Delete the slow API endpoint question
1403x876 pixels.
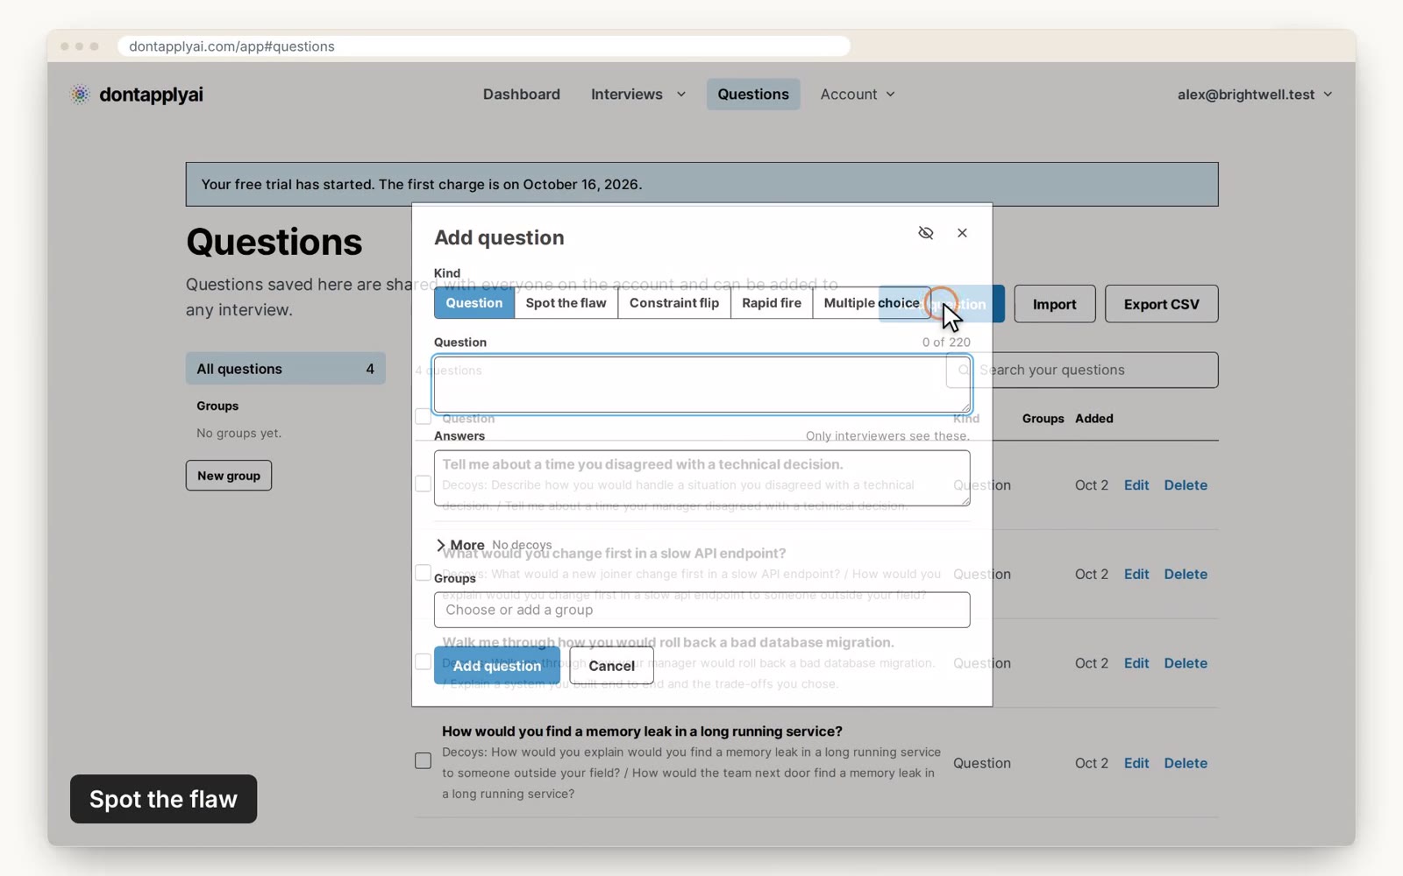[1186, 575]
